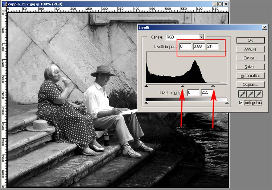Open the Canale RGB dropdown
272x190 pixels.
coord(201,37)
